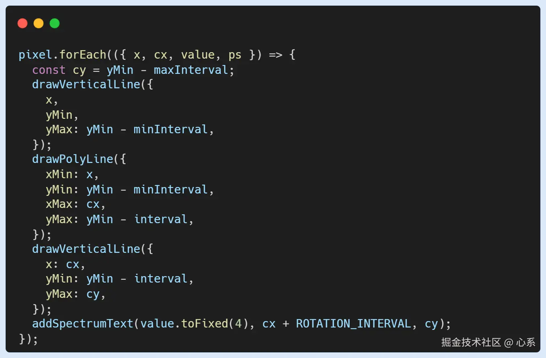546x358 pixels.
Task: Click the xMax property key
Action: coord(59,204)
